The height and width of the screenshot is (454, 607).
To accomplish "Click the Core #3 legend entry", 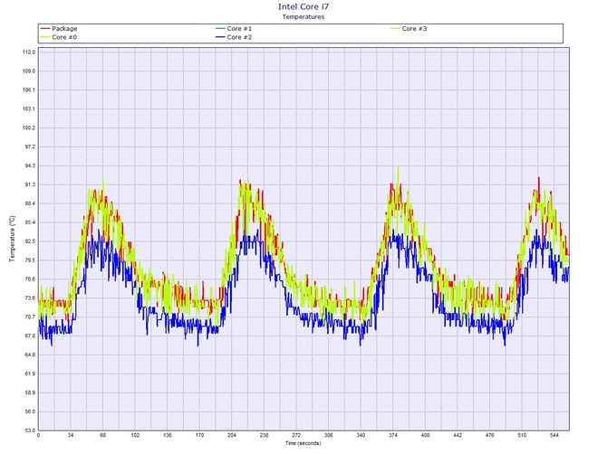I will (409, 29).
